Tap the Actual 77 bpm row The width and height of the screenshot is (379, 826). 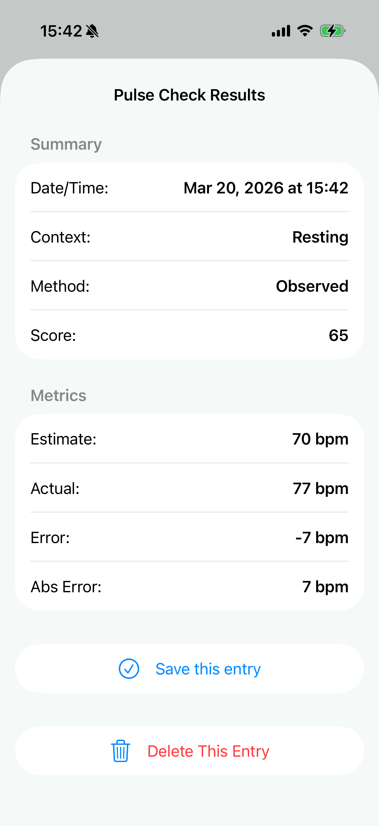tap(189, 488)
